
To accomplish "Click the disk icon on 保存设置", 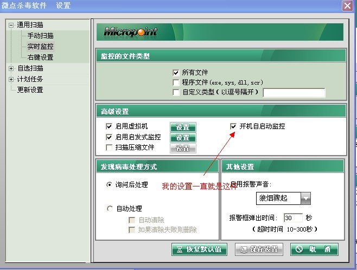I will coord(244,249).
